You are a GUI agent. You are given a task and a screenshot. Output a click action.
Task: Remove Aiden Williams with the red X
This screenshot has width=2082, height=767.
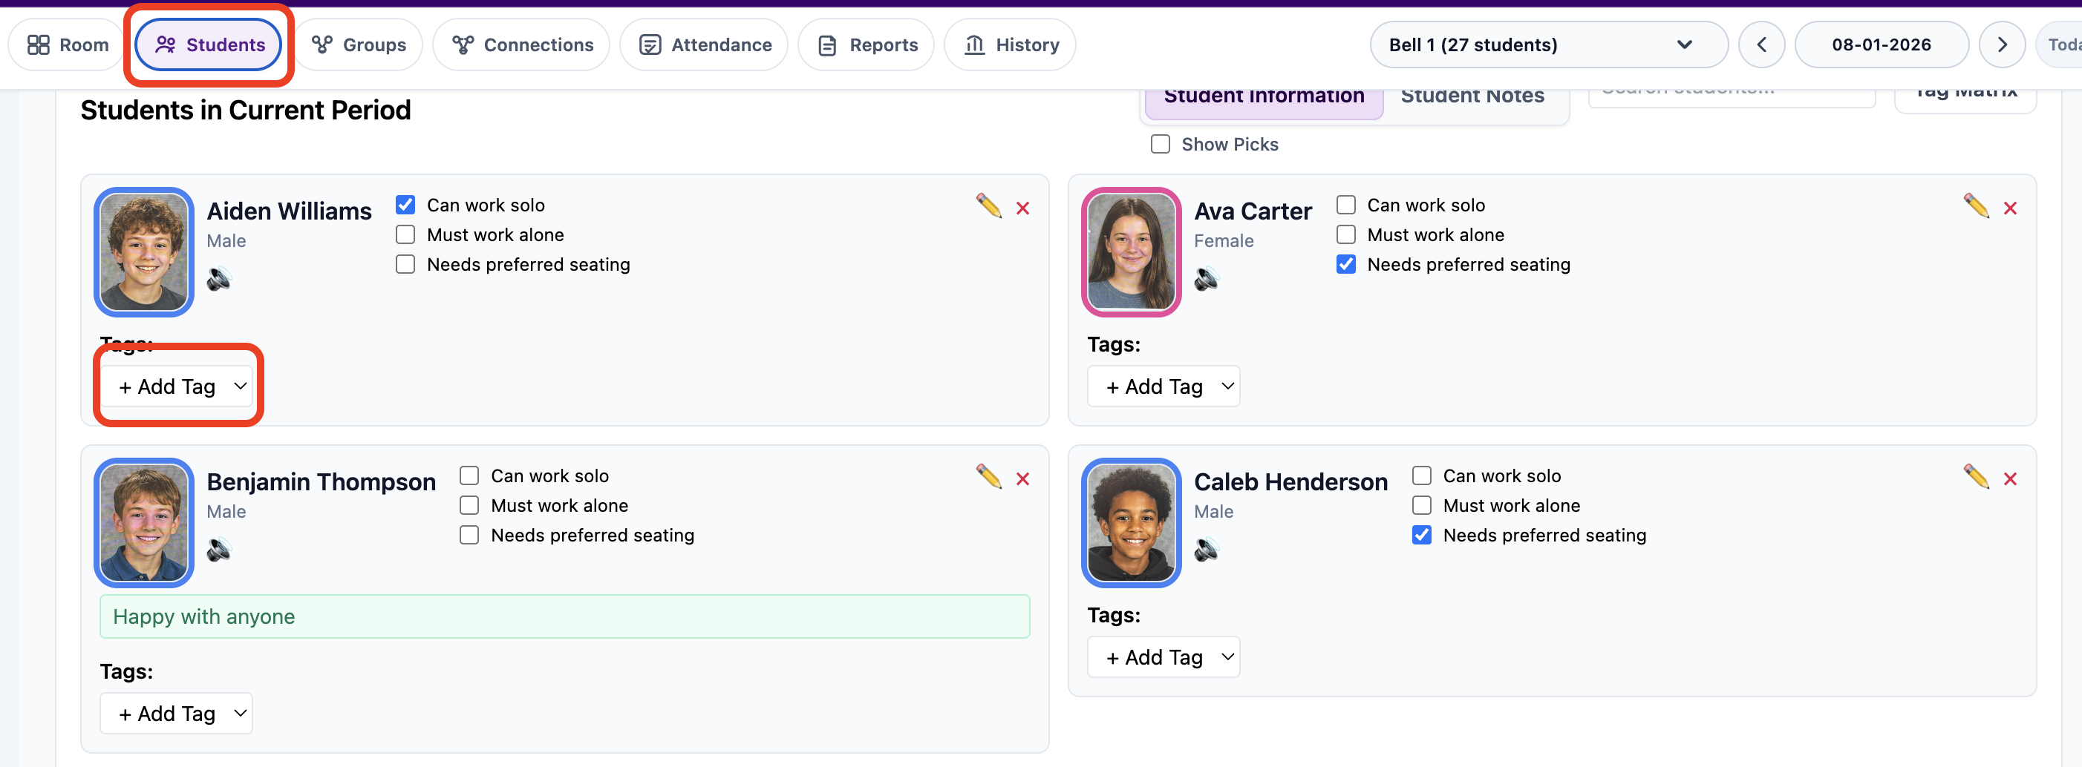click(x=1023, y=208)
